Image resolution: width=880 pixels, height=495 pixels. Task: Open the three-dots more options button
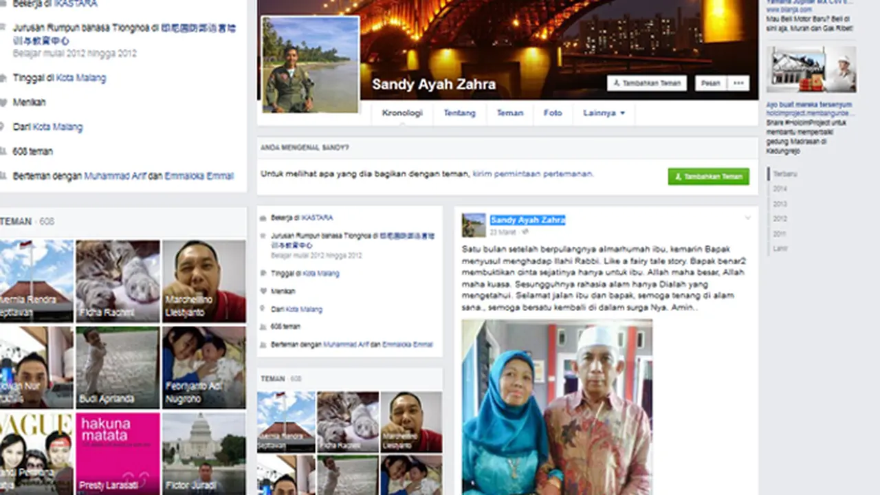738,83
